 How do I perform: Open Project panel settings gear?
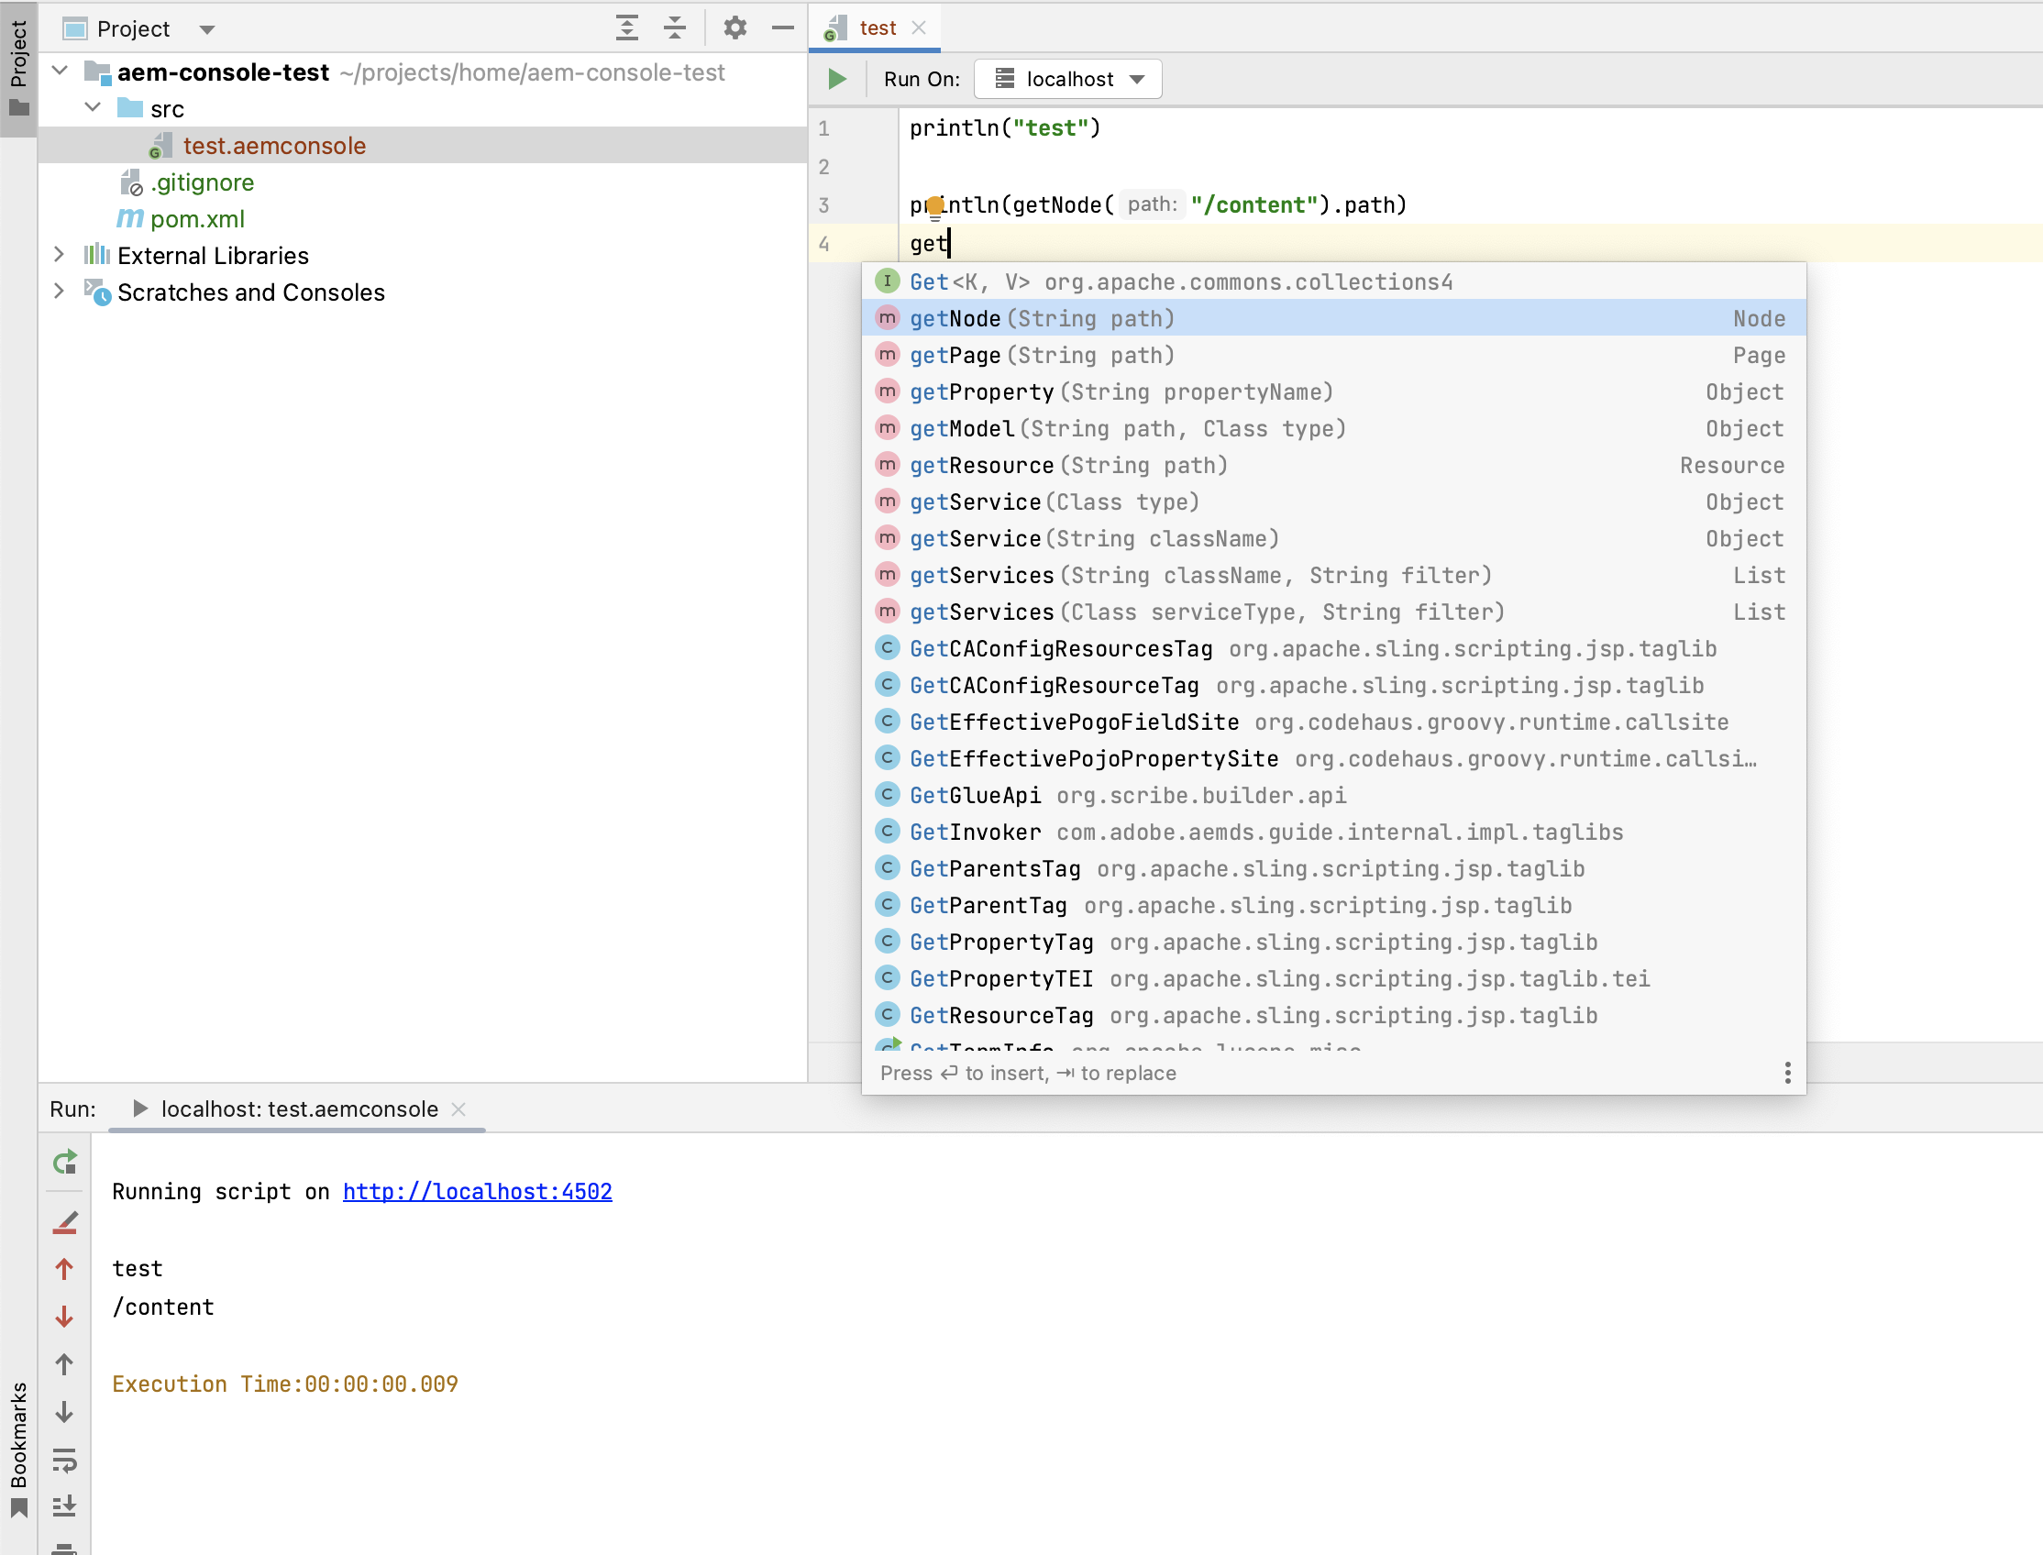(735, 28)
